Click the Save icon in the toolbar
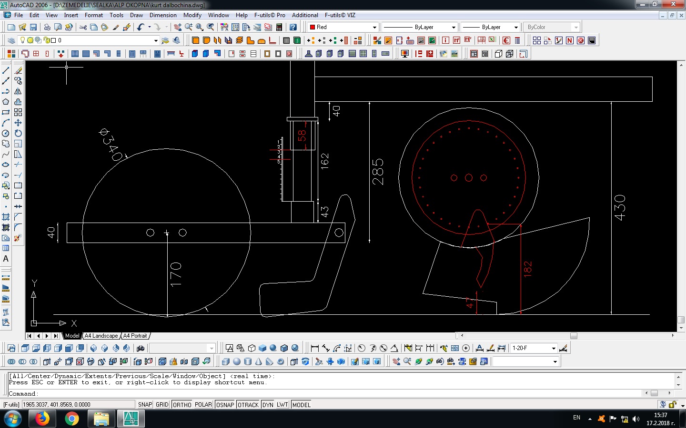Screen dimensions: 686x428 33,27
